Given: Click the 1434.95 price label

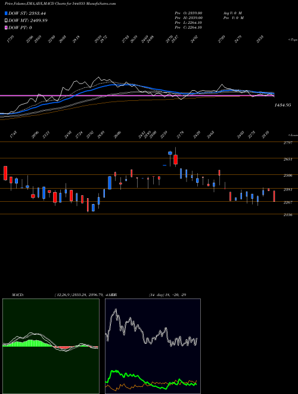Looking at the screenshot, I should coord(283,105).
